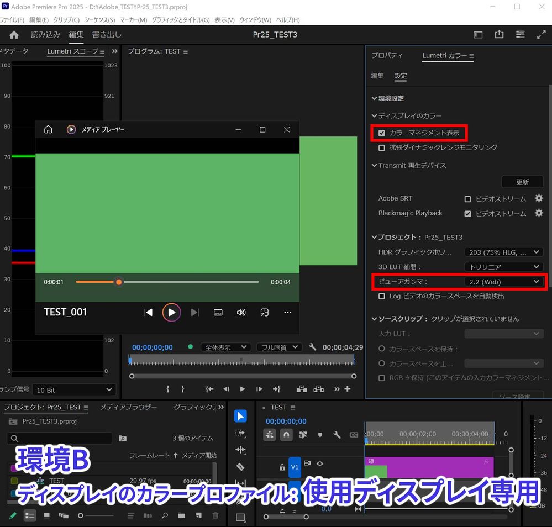Switch to 書き出し workspace
This screenshot has height=527, width=552.
[107, 35]
